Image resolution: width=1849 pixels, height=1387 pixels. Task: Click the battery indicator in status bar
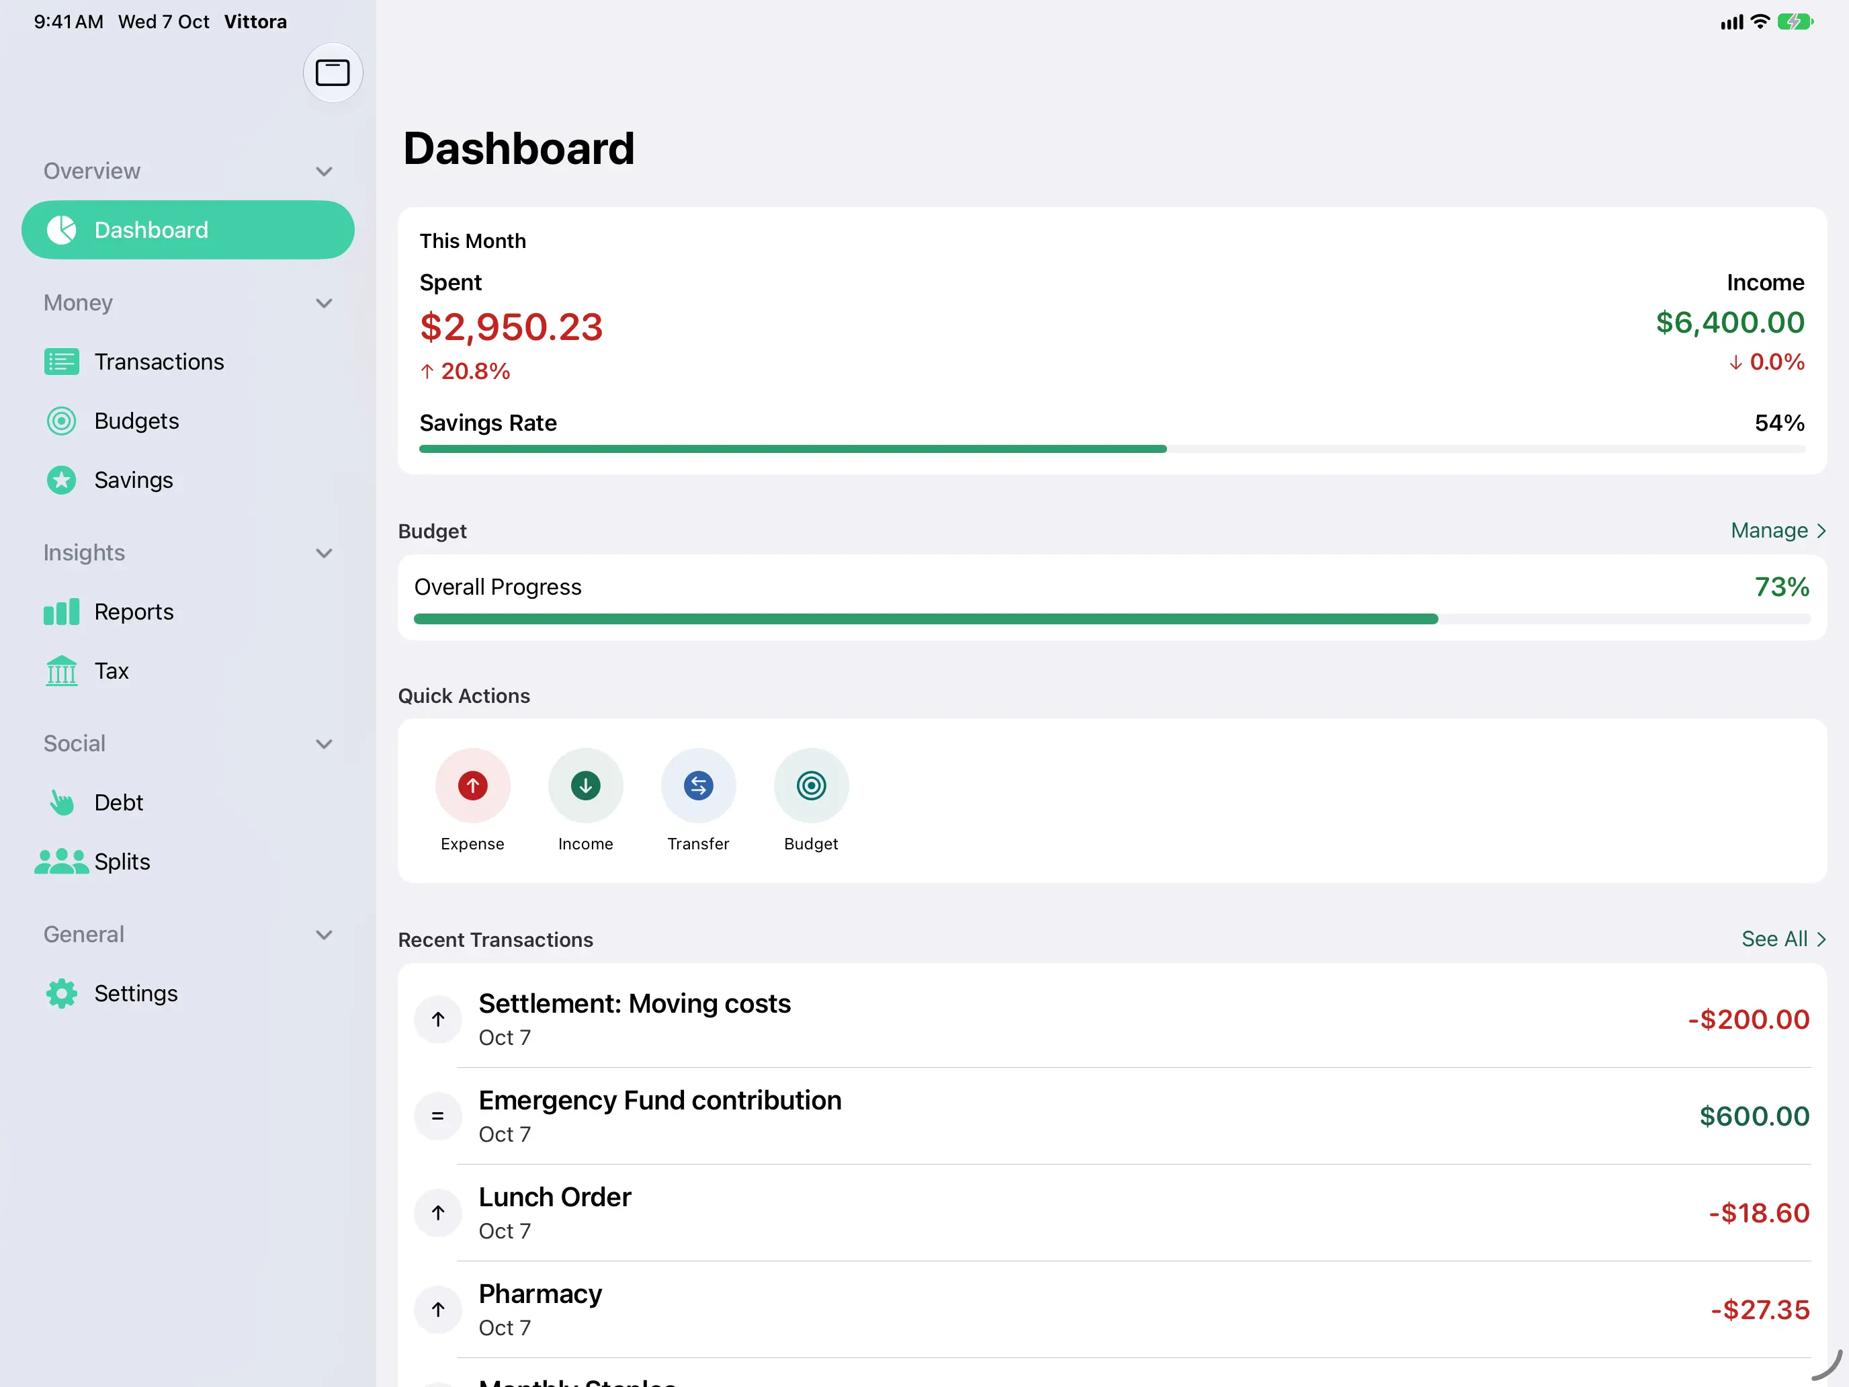tap(1795, 22)
